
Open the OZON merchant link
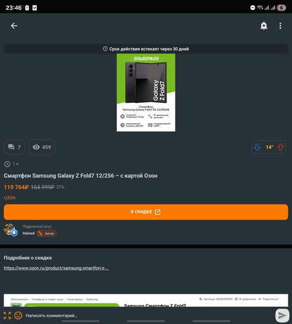click(x=10, y=198)
